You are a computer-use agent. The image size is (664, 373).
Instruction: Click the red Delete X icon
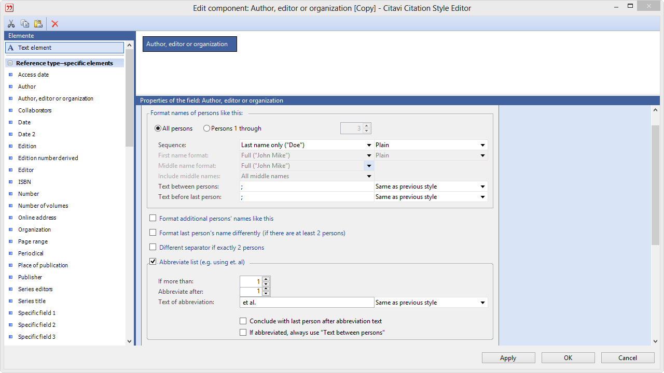[55, 24]
